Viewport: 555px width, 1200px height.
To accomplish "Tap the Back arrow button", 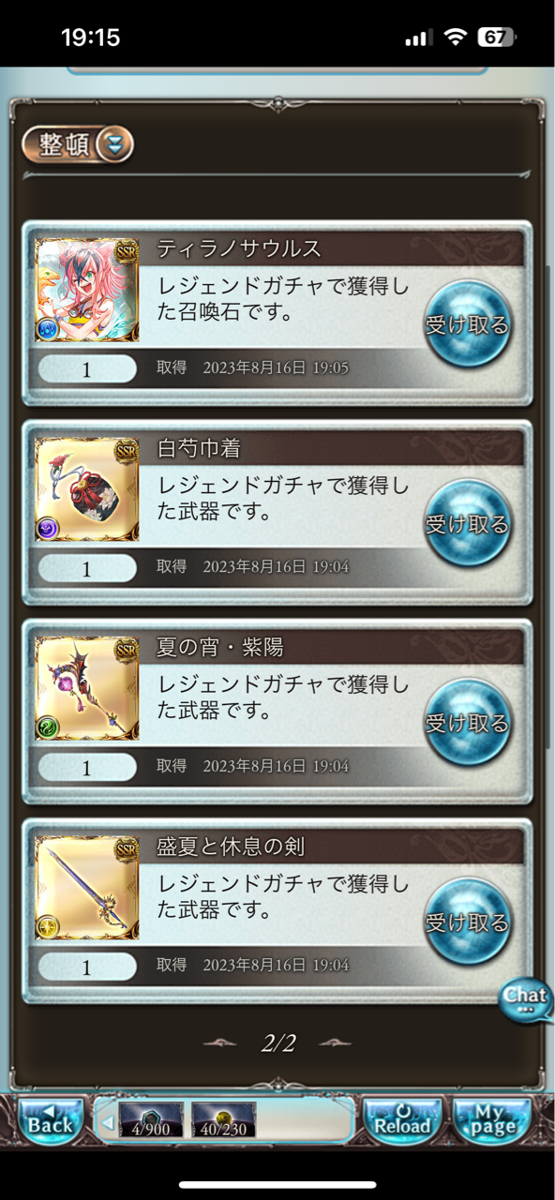I will [51, 1118].
